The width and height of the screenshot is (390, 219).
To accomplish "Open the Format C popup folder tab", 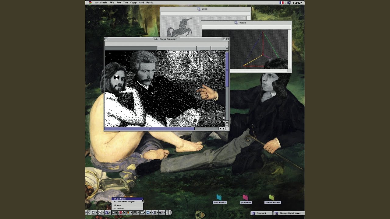I will (261, 213).
